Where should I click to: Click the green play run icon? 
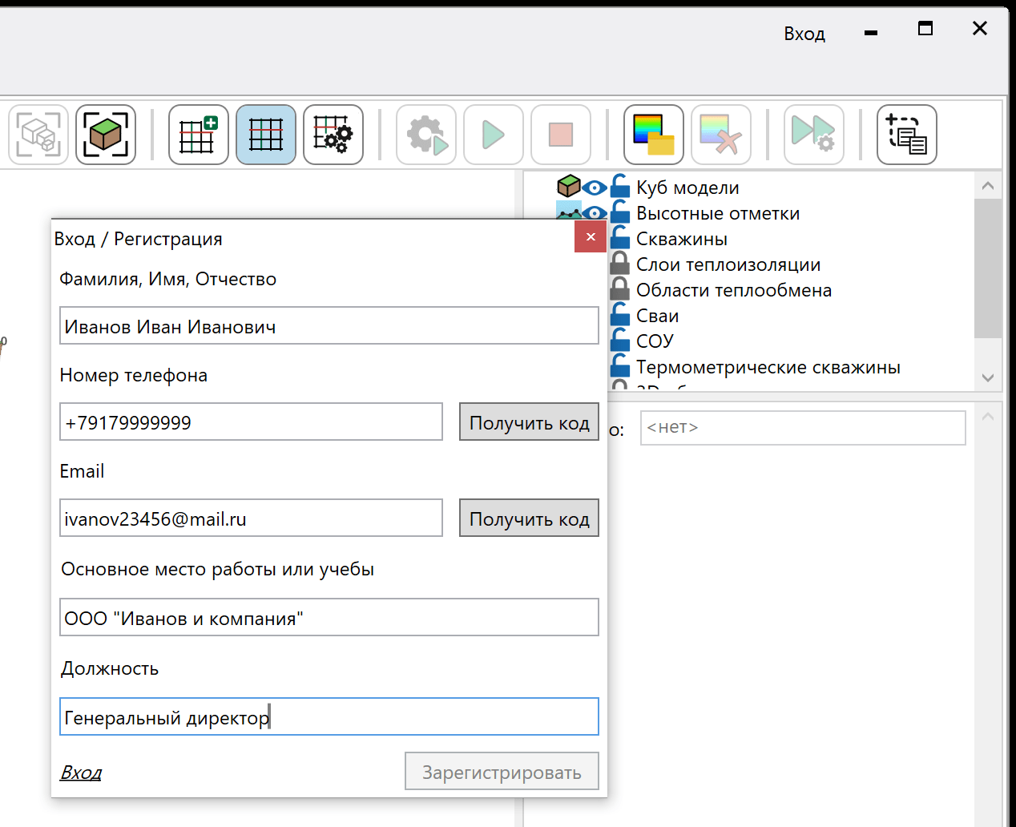(494, 135)
